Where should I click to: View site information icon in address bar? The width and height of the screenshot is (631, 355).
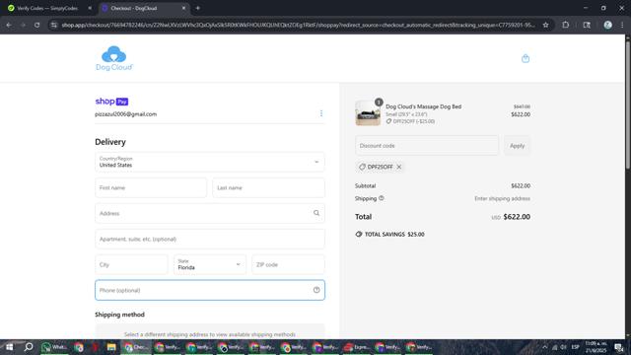54,25
